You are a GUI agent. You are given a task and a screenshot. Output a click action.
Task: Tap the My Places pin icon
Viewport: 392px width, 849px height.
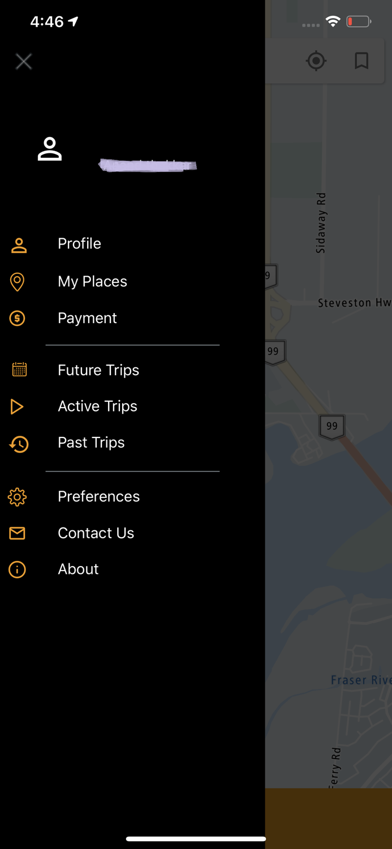pos(18,282)
